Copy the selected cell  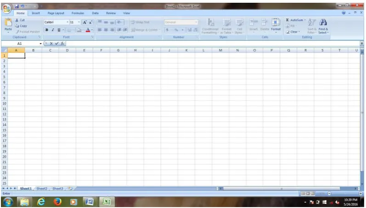click(21, 26)
